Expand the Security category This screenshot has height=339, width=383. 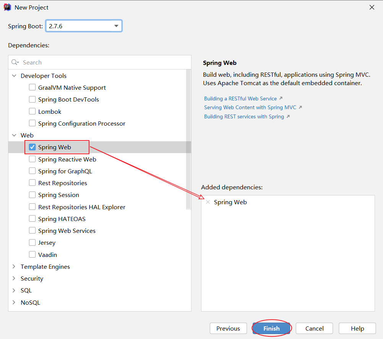(x=14, y=279)
